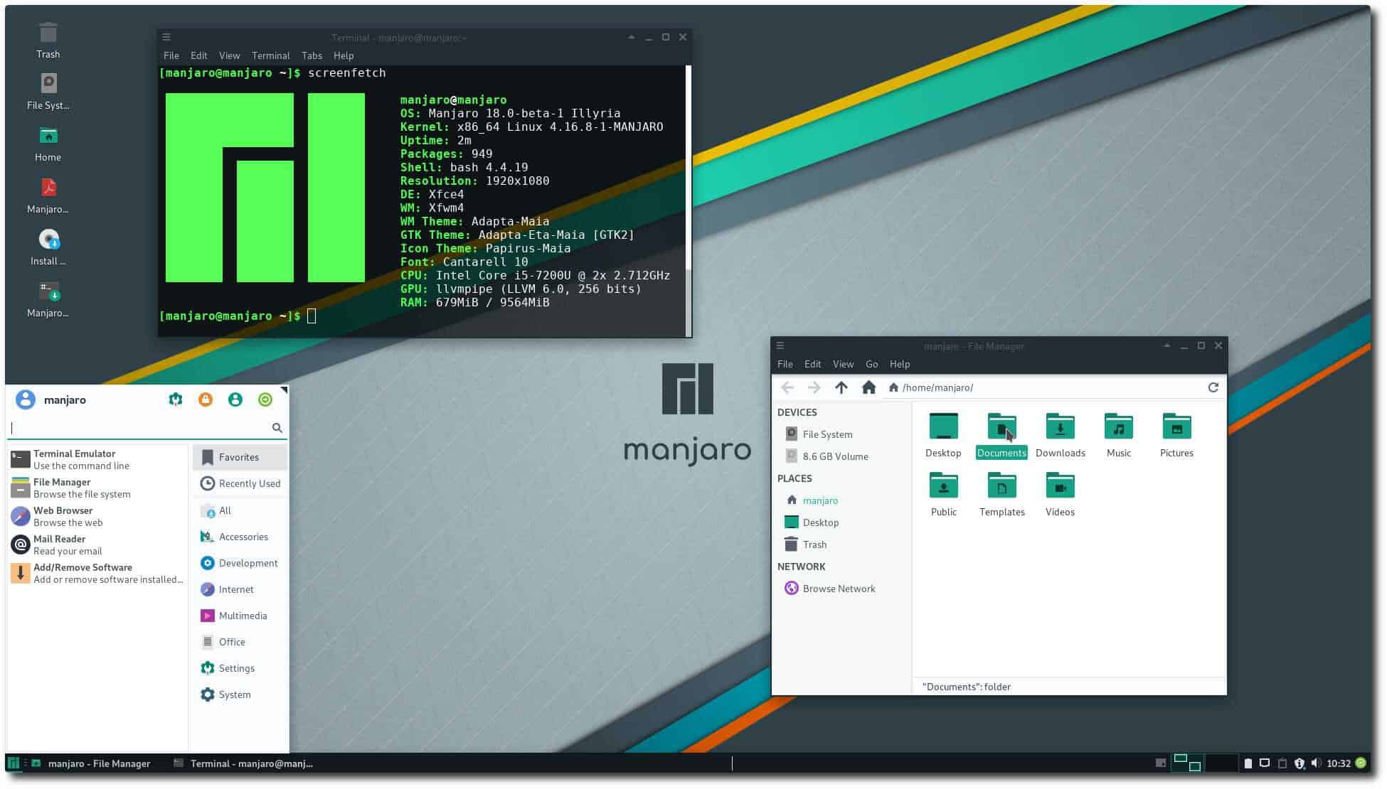The image size is (1387, 789).
Task: Select the Pictures folder
Action: pos(1177,435)
